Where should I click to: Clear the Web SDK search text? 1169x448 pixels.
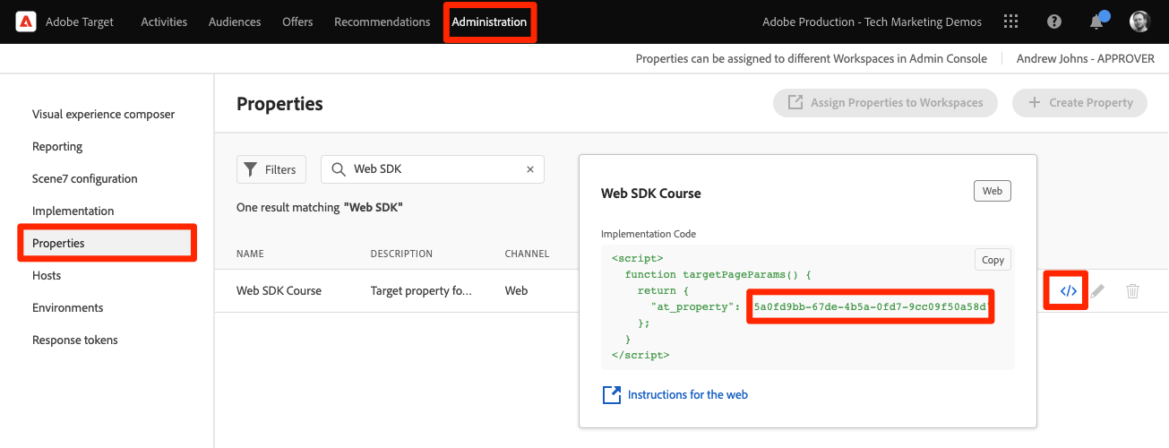point(529,169)
